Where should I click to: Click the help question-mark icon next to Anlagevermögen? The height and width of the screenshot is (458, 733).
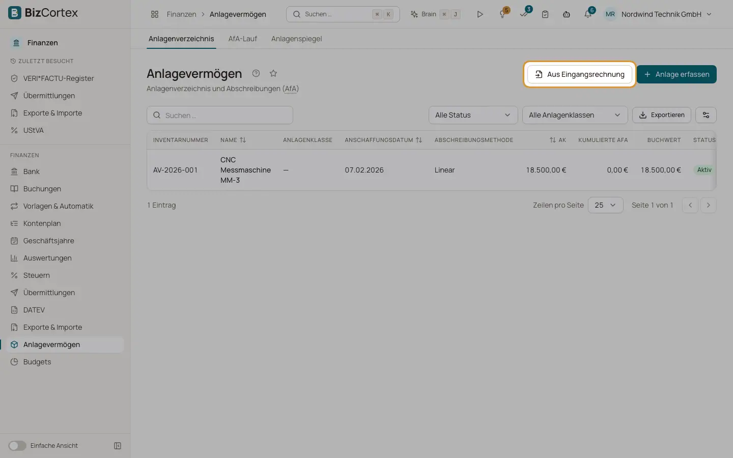coord(256,73)
